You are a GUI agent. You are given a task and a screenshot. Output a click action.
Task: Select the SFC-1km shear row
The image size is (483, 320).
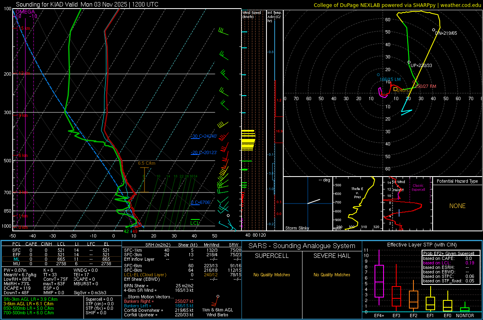(183, 250)
